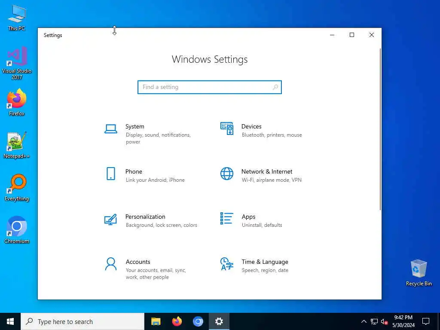Viewport: 440px width, 330px height.
Task: Select the Everything desktop shortcut
Action: coord(17,188)
